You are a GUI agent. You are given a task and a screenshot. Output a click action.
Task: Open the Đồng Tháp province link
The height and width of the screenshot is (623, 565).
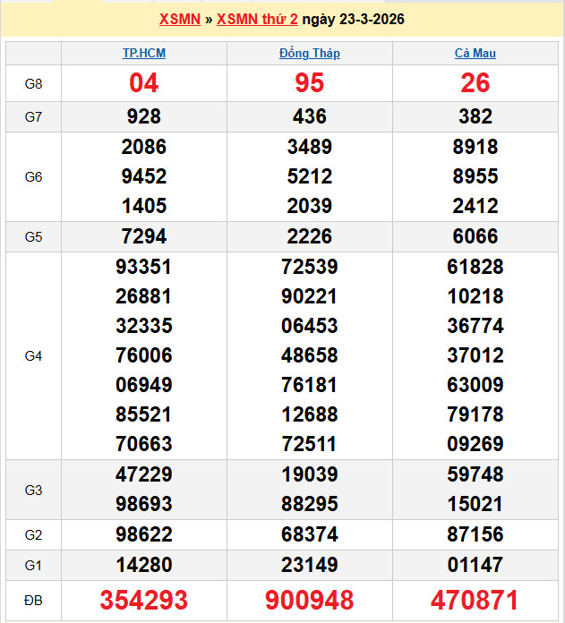310,53
